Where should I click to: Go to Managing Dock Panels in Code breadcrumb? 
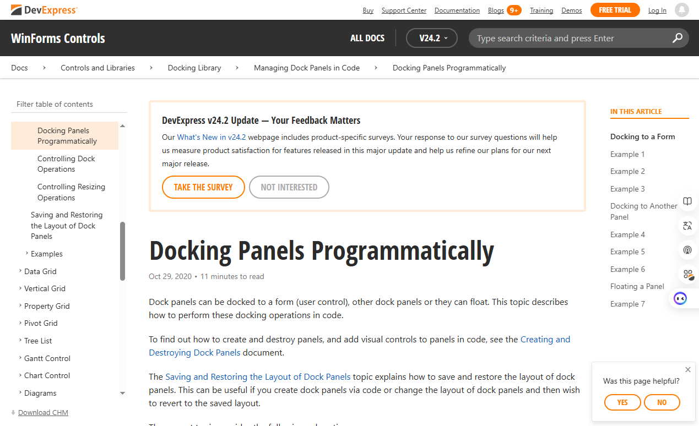(x=307, y=68)
